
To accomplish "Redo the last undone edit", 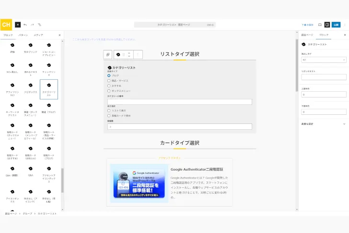I will tap(32, 25).
